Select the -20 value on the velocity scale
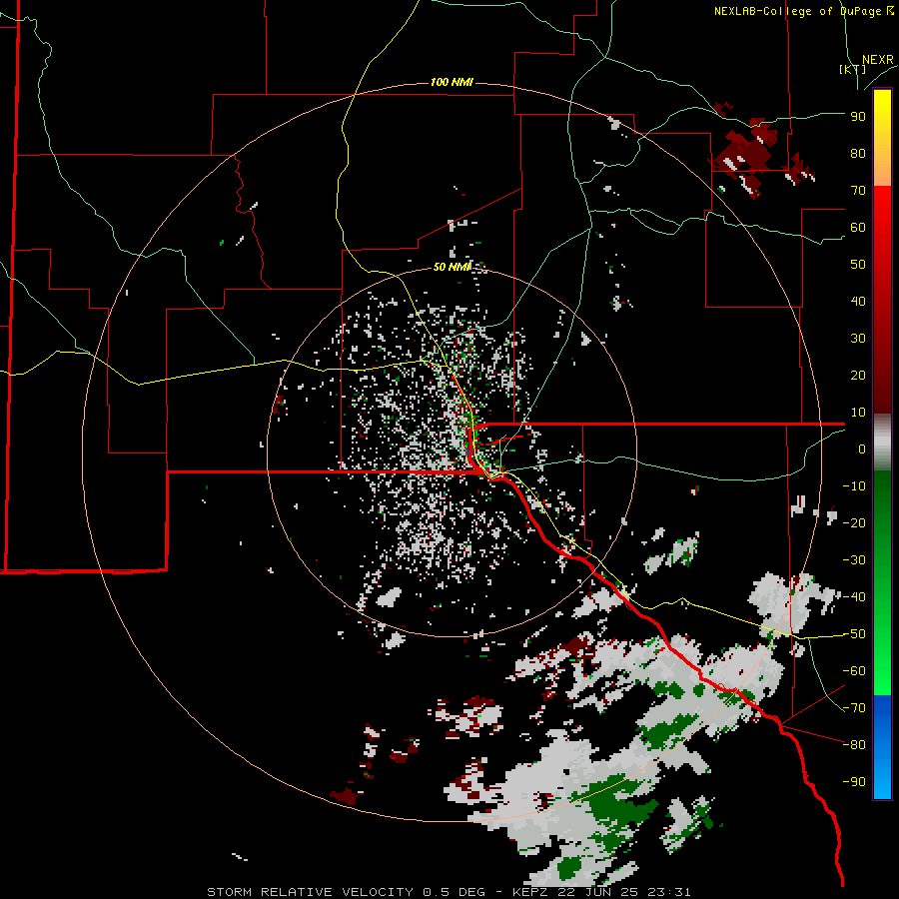This screenshot has width=899, height=899. point(854,523)
